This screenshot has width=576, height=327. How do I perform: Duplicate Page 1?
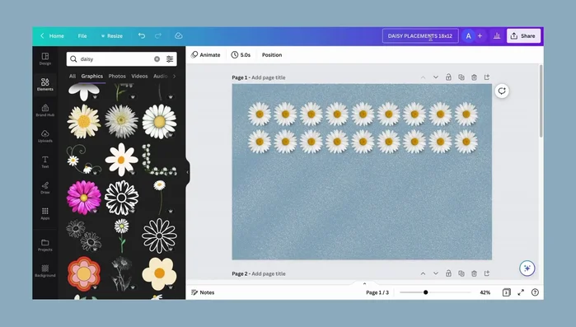tap(461, 77)
